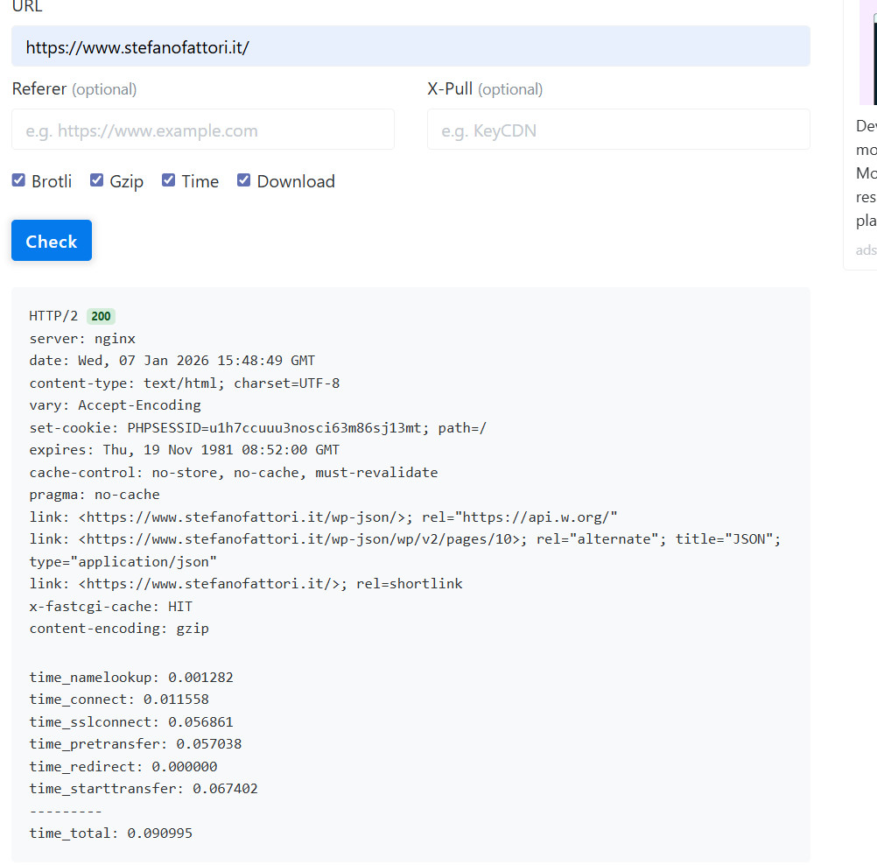Click the x-fastcgi-cache: HIT header line
The image size is (877, 865).
[x=111, y=606]
